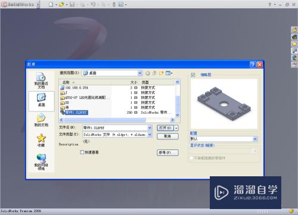This screenshot has width=298, height=215.
Task: Toggle the Thumbnail preview checkbox
Action: click(x=193, y=75)
